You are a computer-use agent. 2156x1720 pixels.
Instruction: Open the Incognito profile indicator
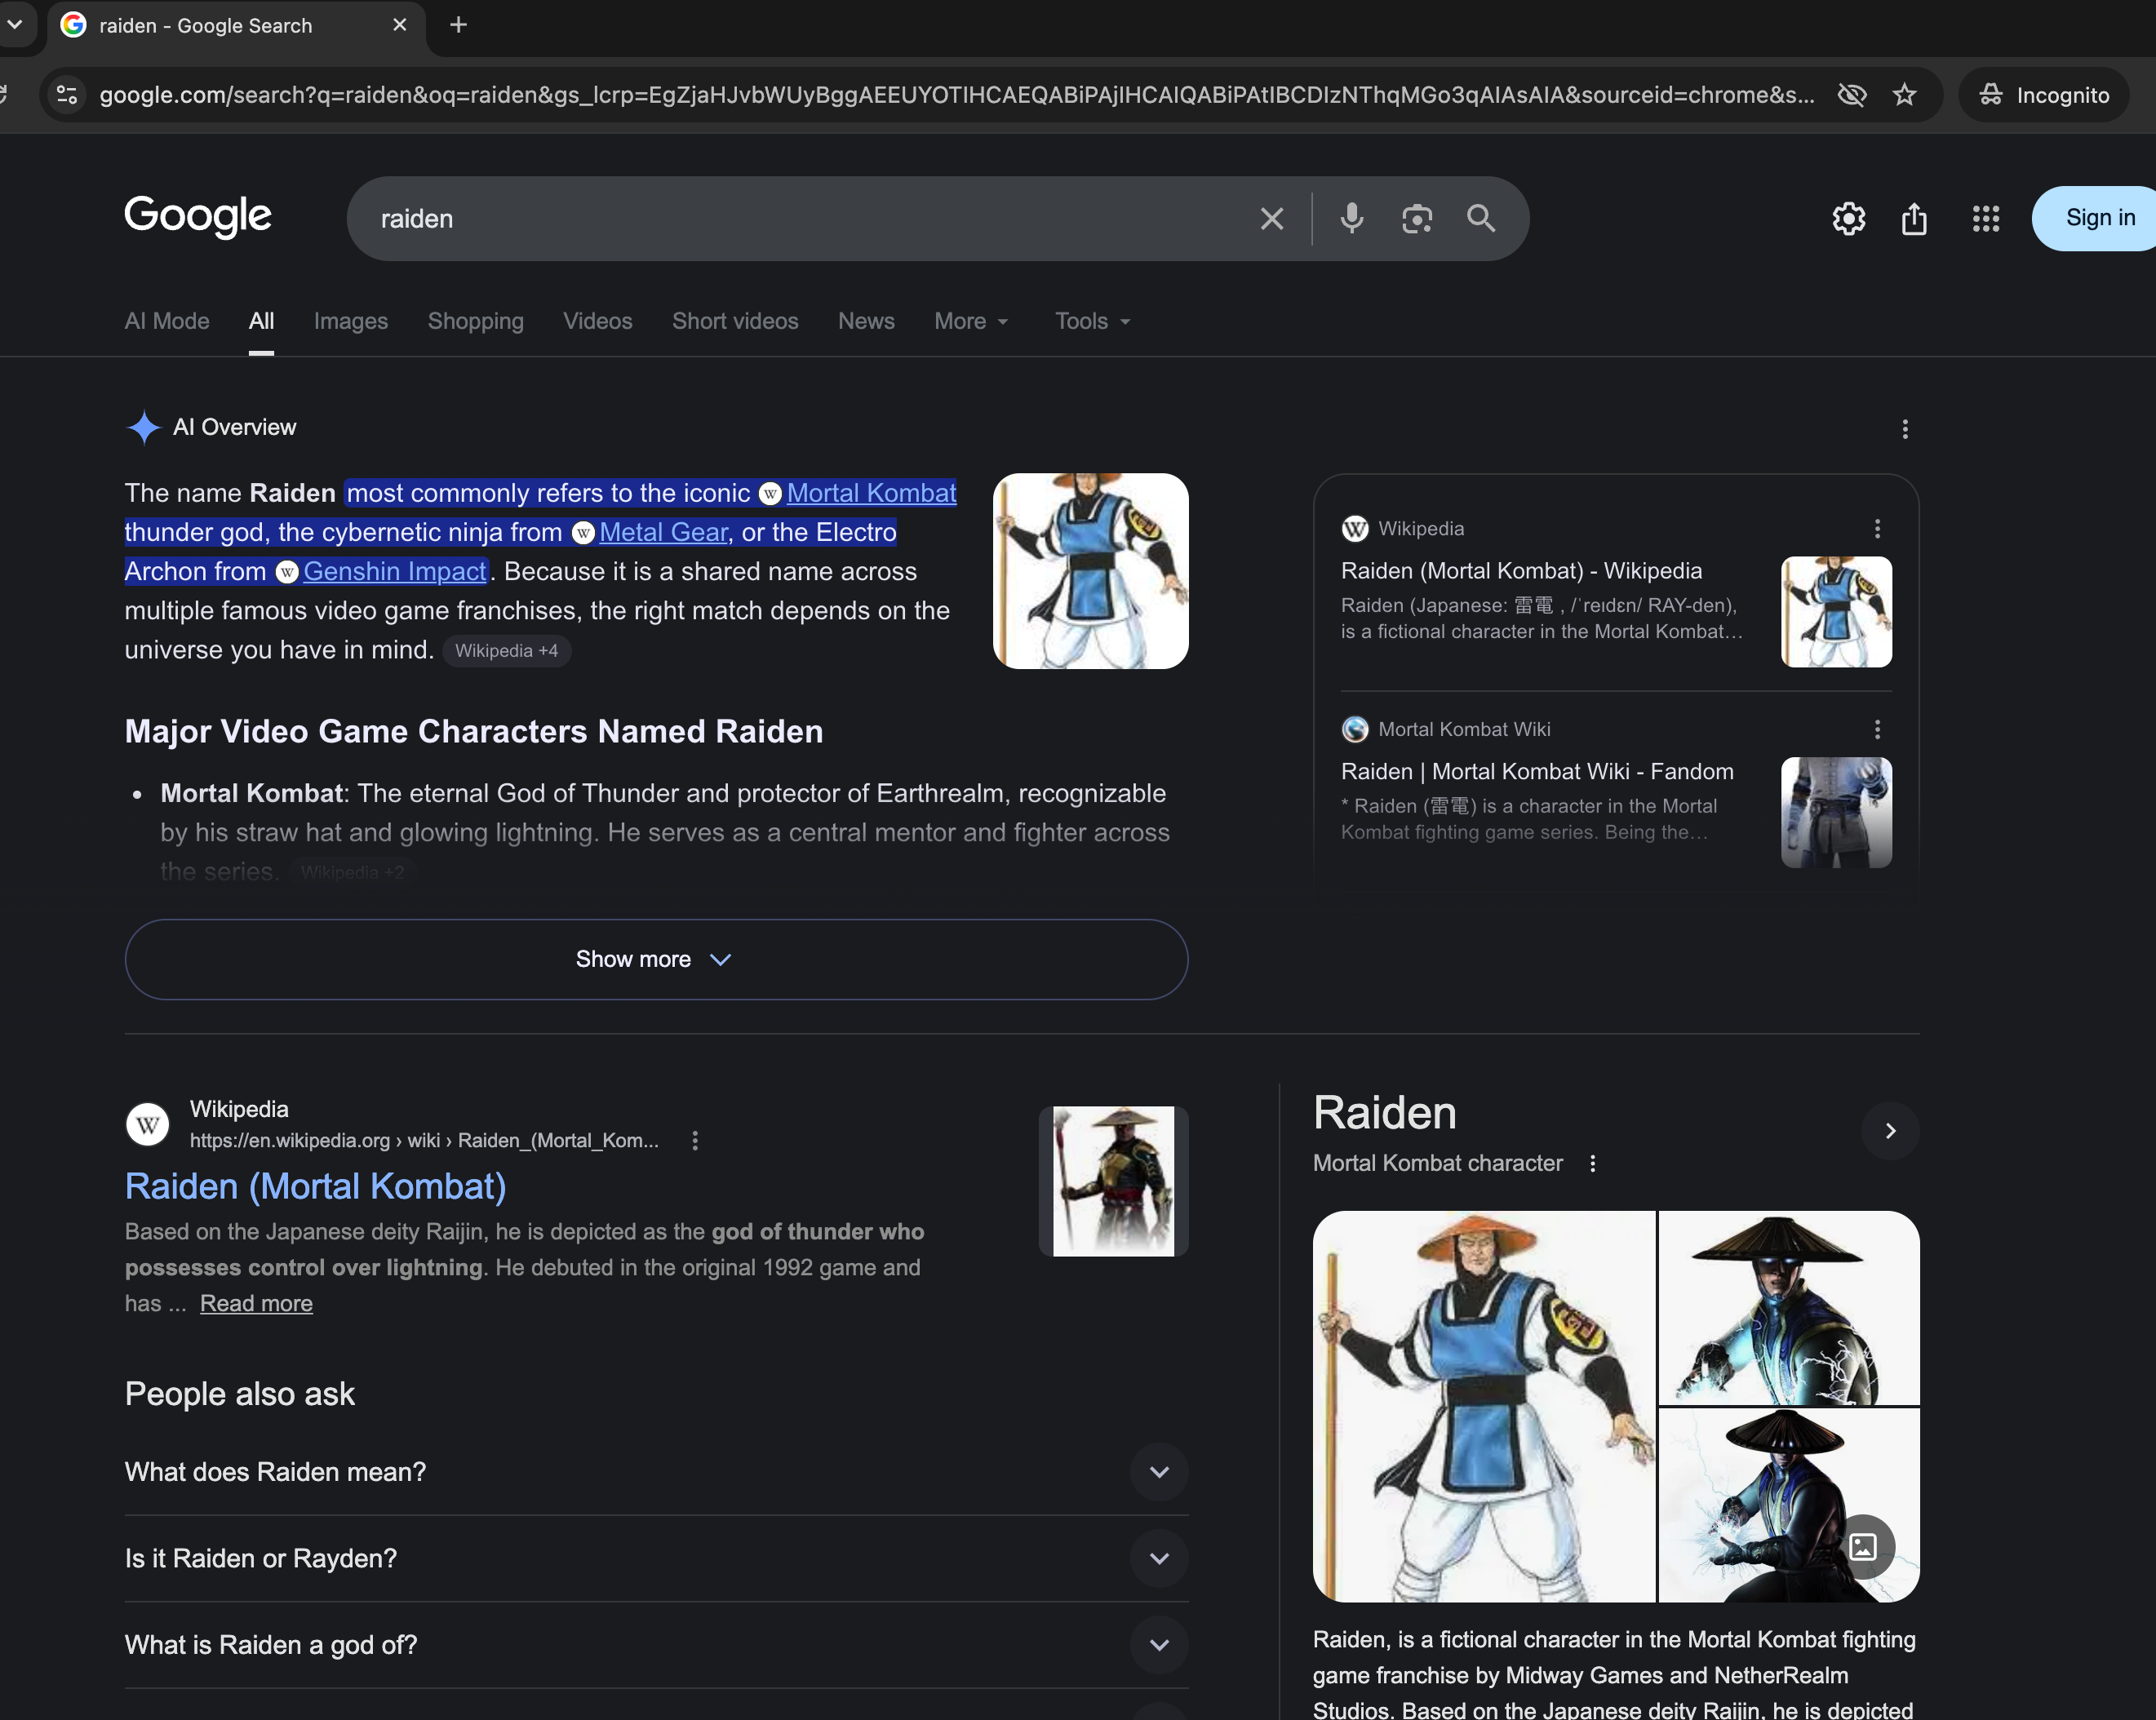[2043, 95]
